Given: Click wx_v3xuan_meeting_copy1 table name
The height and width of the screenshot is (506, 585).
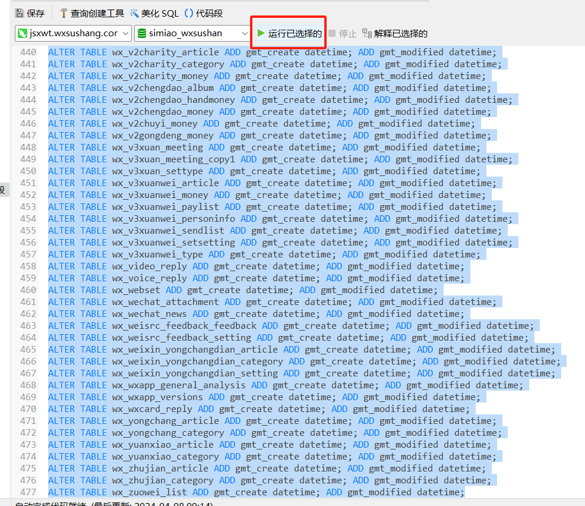Looking at the screenshot, I should tap(173, 159).
